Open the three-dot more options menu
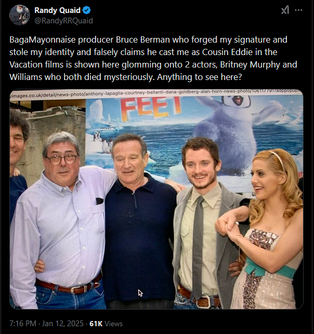 (298, 10)
